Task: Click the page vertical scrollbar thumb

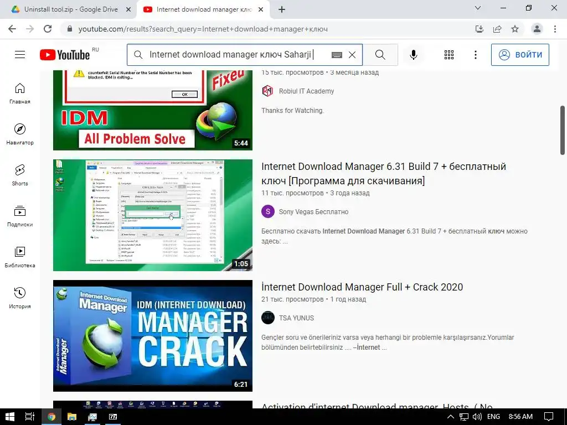Action: point(563,130)
